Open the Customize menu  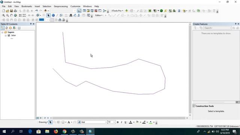click(x=75, y=6)
